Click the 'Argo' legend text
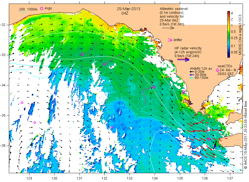This screenshot has height=182, width=249. [48, 8]
